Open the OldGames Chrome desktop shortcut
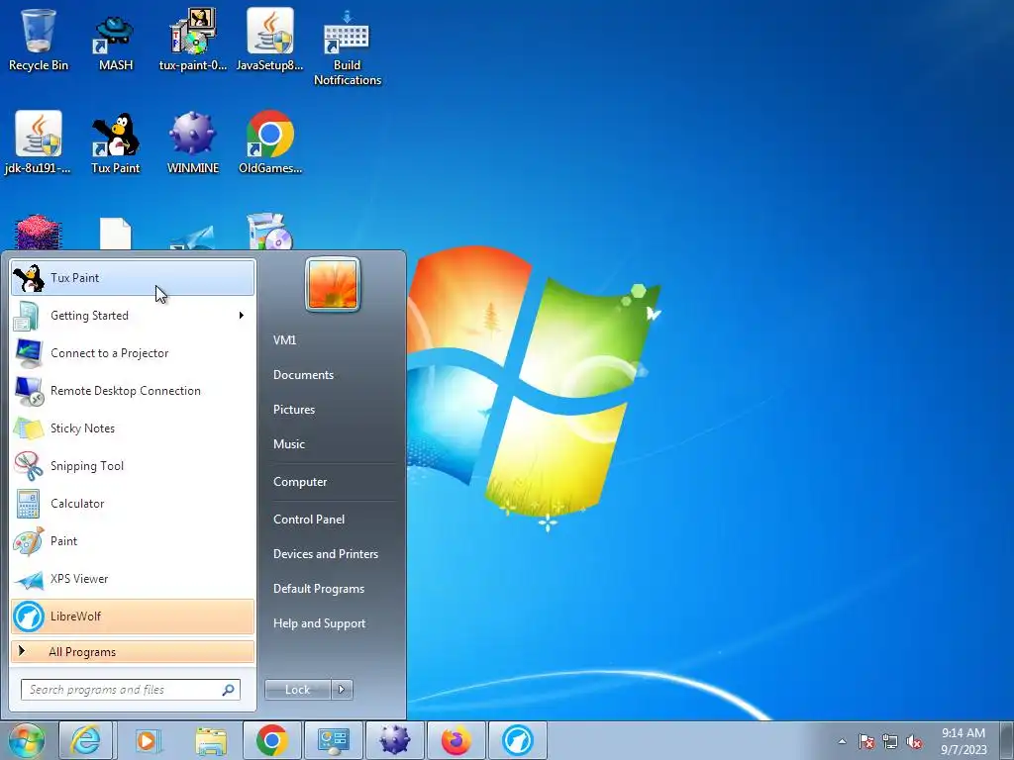1014x760 pixels. [269, 142]
